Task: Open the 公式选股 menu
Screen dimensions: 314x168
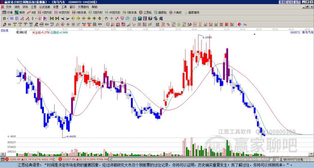Action: (x=45, y=7)
